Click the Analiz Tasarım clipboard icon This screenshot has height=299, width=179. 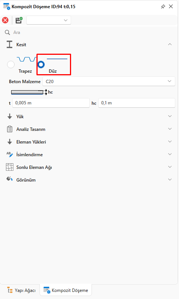pos(10,129)
